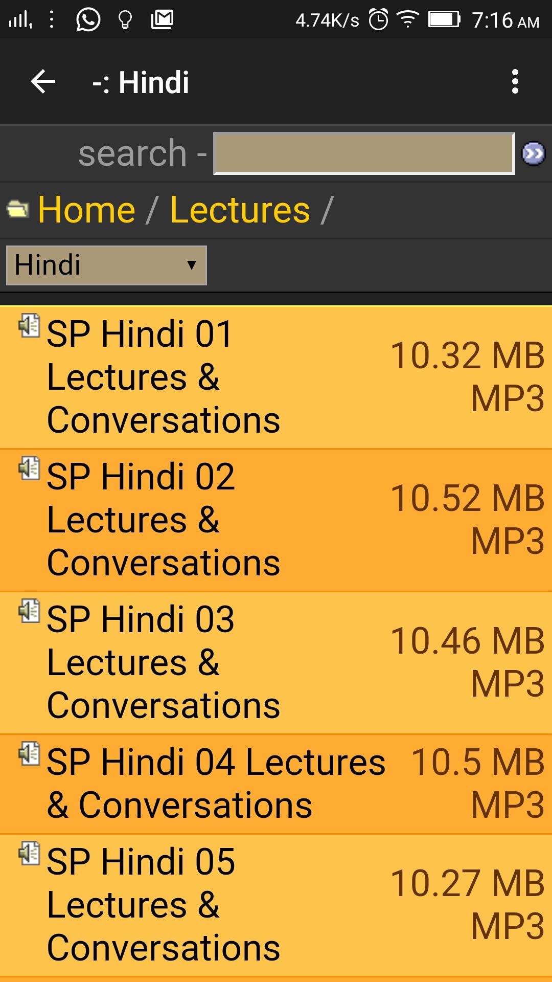Open the Home breadcrumb link
Screen dimensions: 552x982
click(x=86, y=210)
